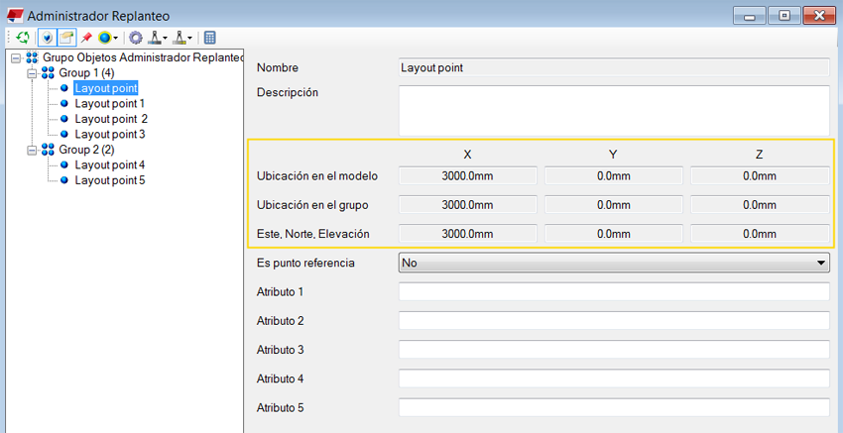Toggle the blue shield toolbar button
The width and height of the screenshot is (843, 433).
click(x=47, y=38)
